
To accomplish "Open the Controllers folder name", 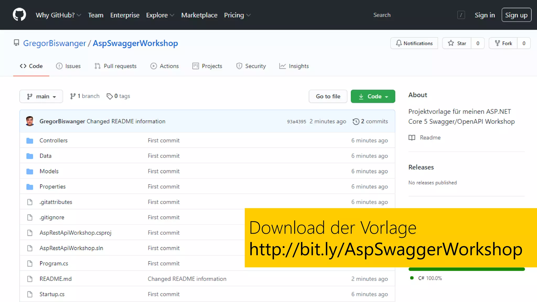I will click(x=53, y=140).
